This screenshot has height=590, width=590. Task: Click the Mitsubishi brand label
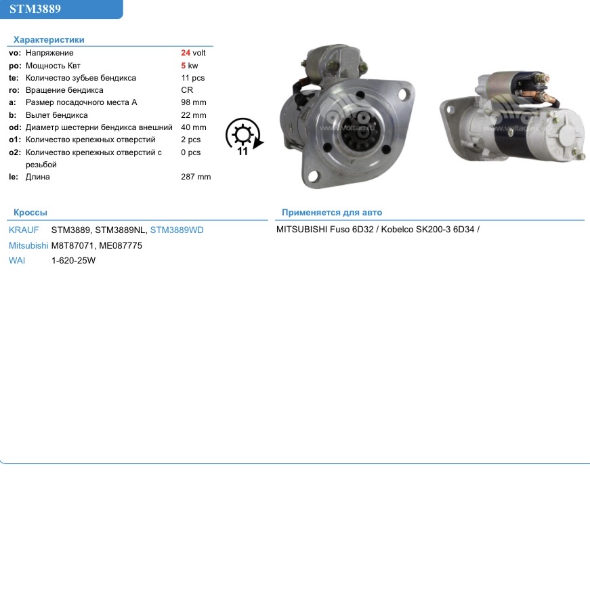tap(28, 245)
